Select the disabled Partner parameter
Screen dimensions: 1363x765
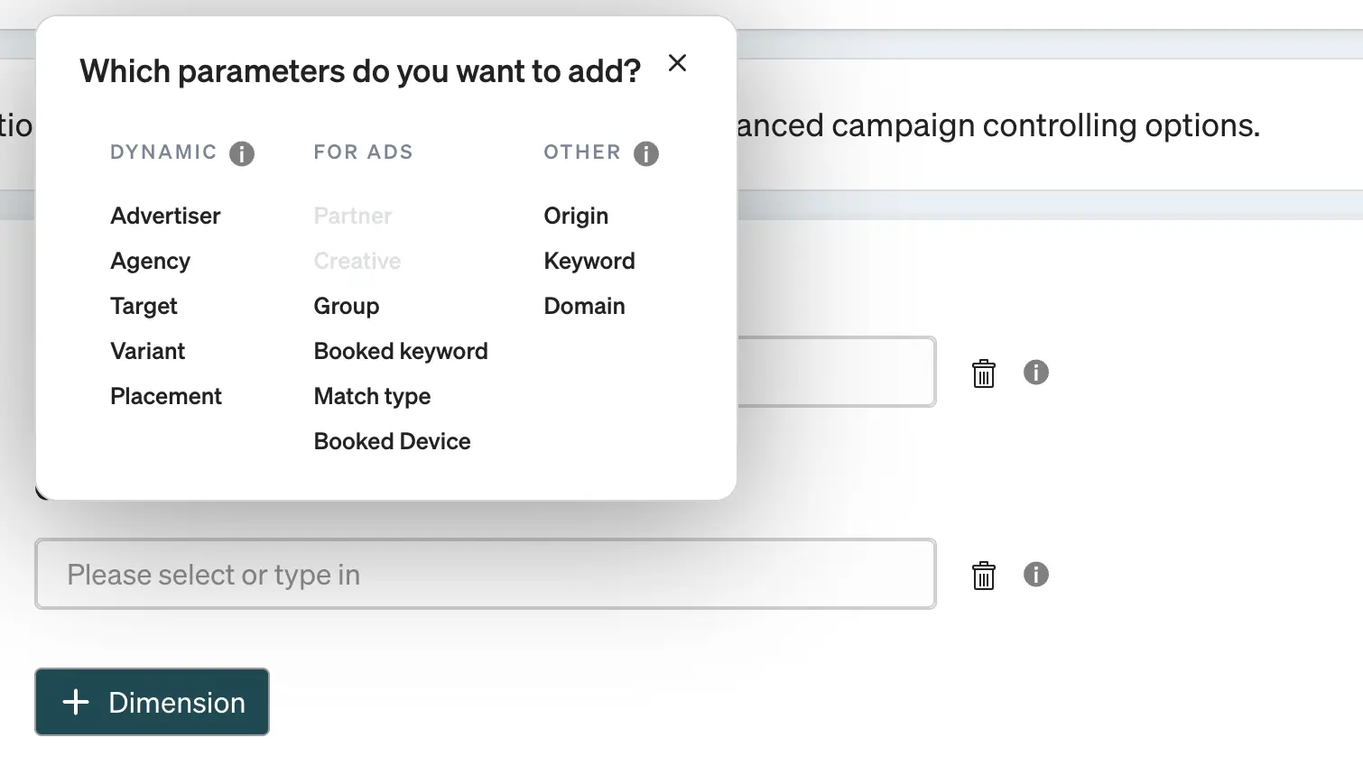pyautogui.click(x=353, y=216)
